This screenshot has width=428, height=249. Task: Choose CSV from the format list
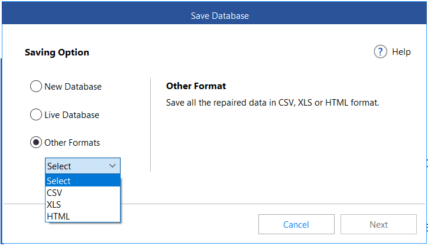click(x=83, y=192)
